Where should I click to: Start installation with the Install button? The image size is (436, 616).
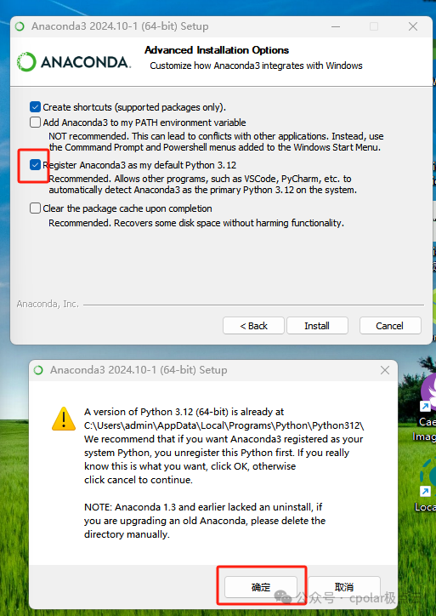317,326
